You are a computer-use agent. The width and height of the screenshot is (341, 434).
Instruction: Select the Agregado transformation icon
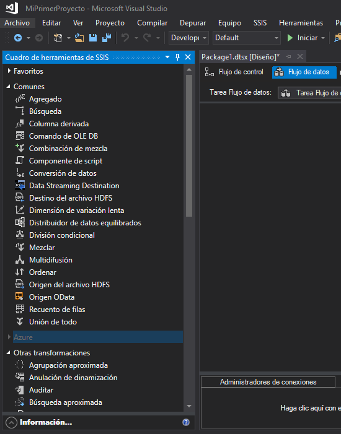[x=20, y=99]
